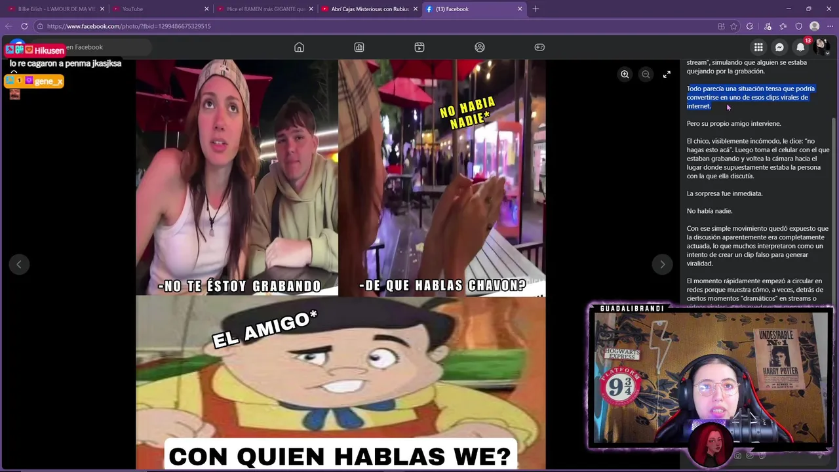Open notifications bell with 13 badge
The width and height of the screenshot is (839, 472).
tap(800, 47)
